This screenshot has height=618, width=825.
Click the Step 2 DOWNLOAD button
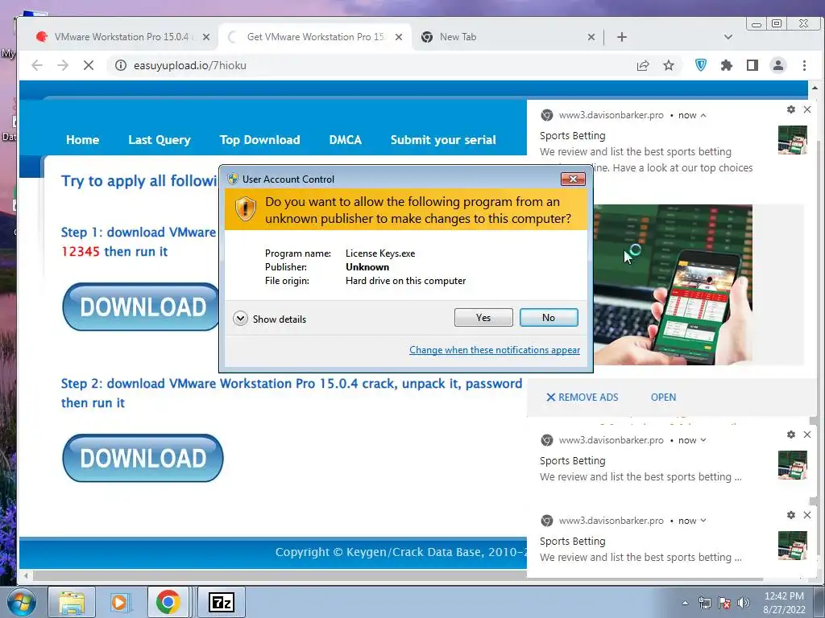point(143,458)
